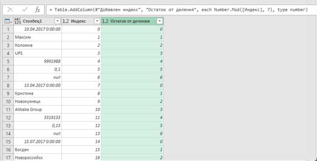Select Индекс cell with value 10

point(82,110)
